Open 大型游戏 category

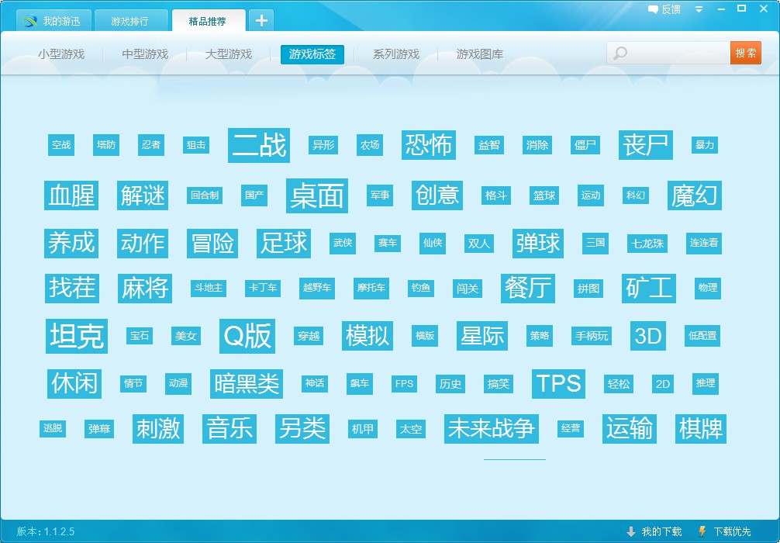pos(229,54)
